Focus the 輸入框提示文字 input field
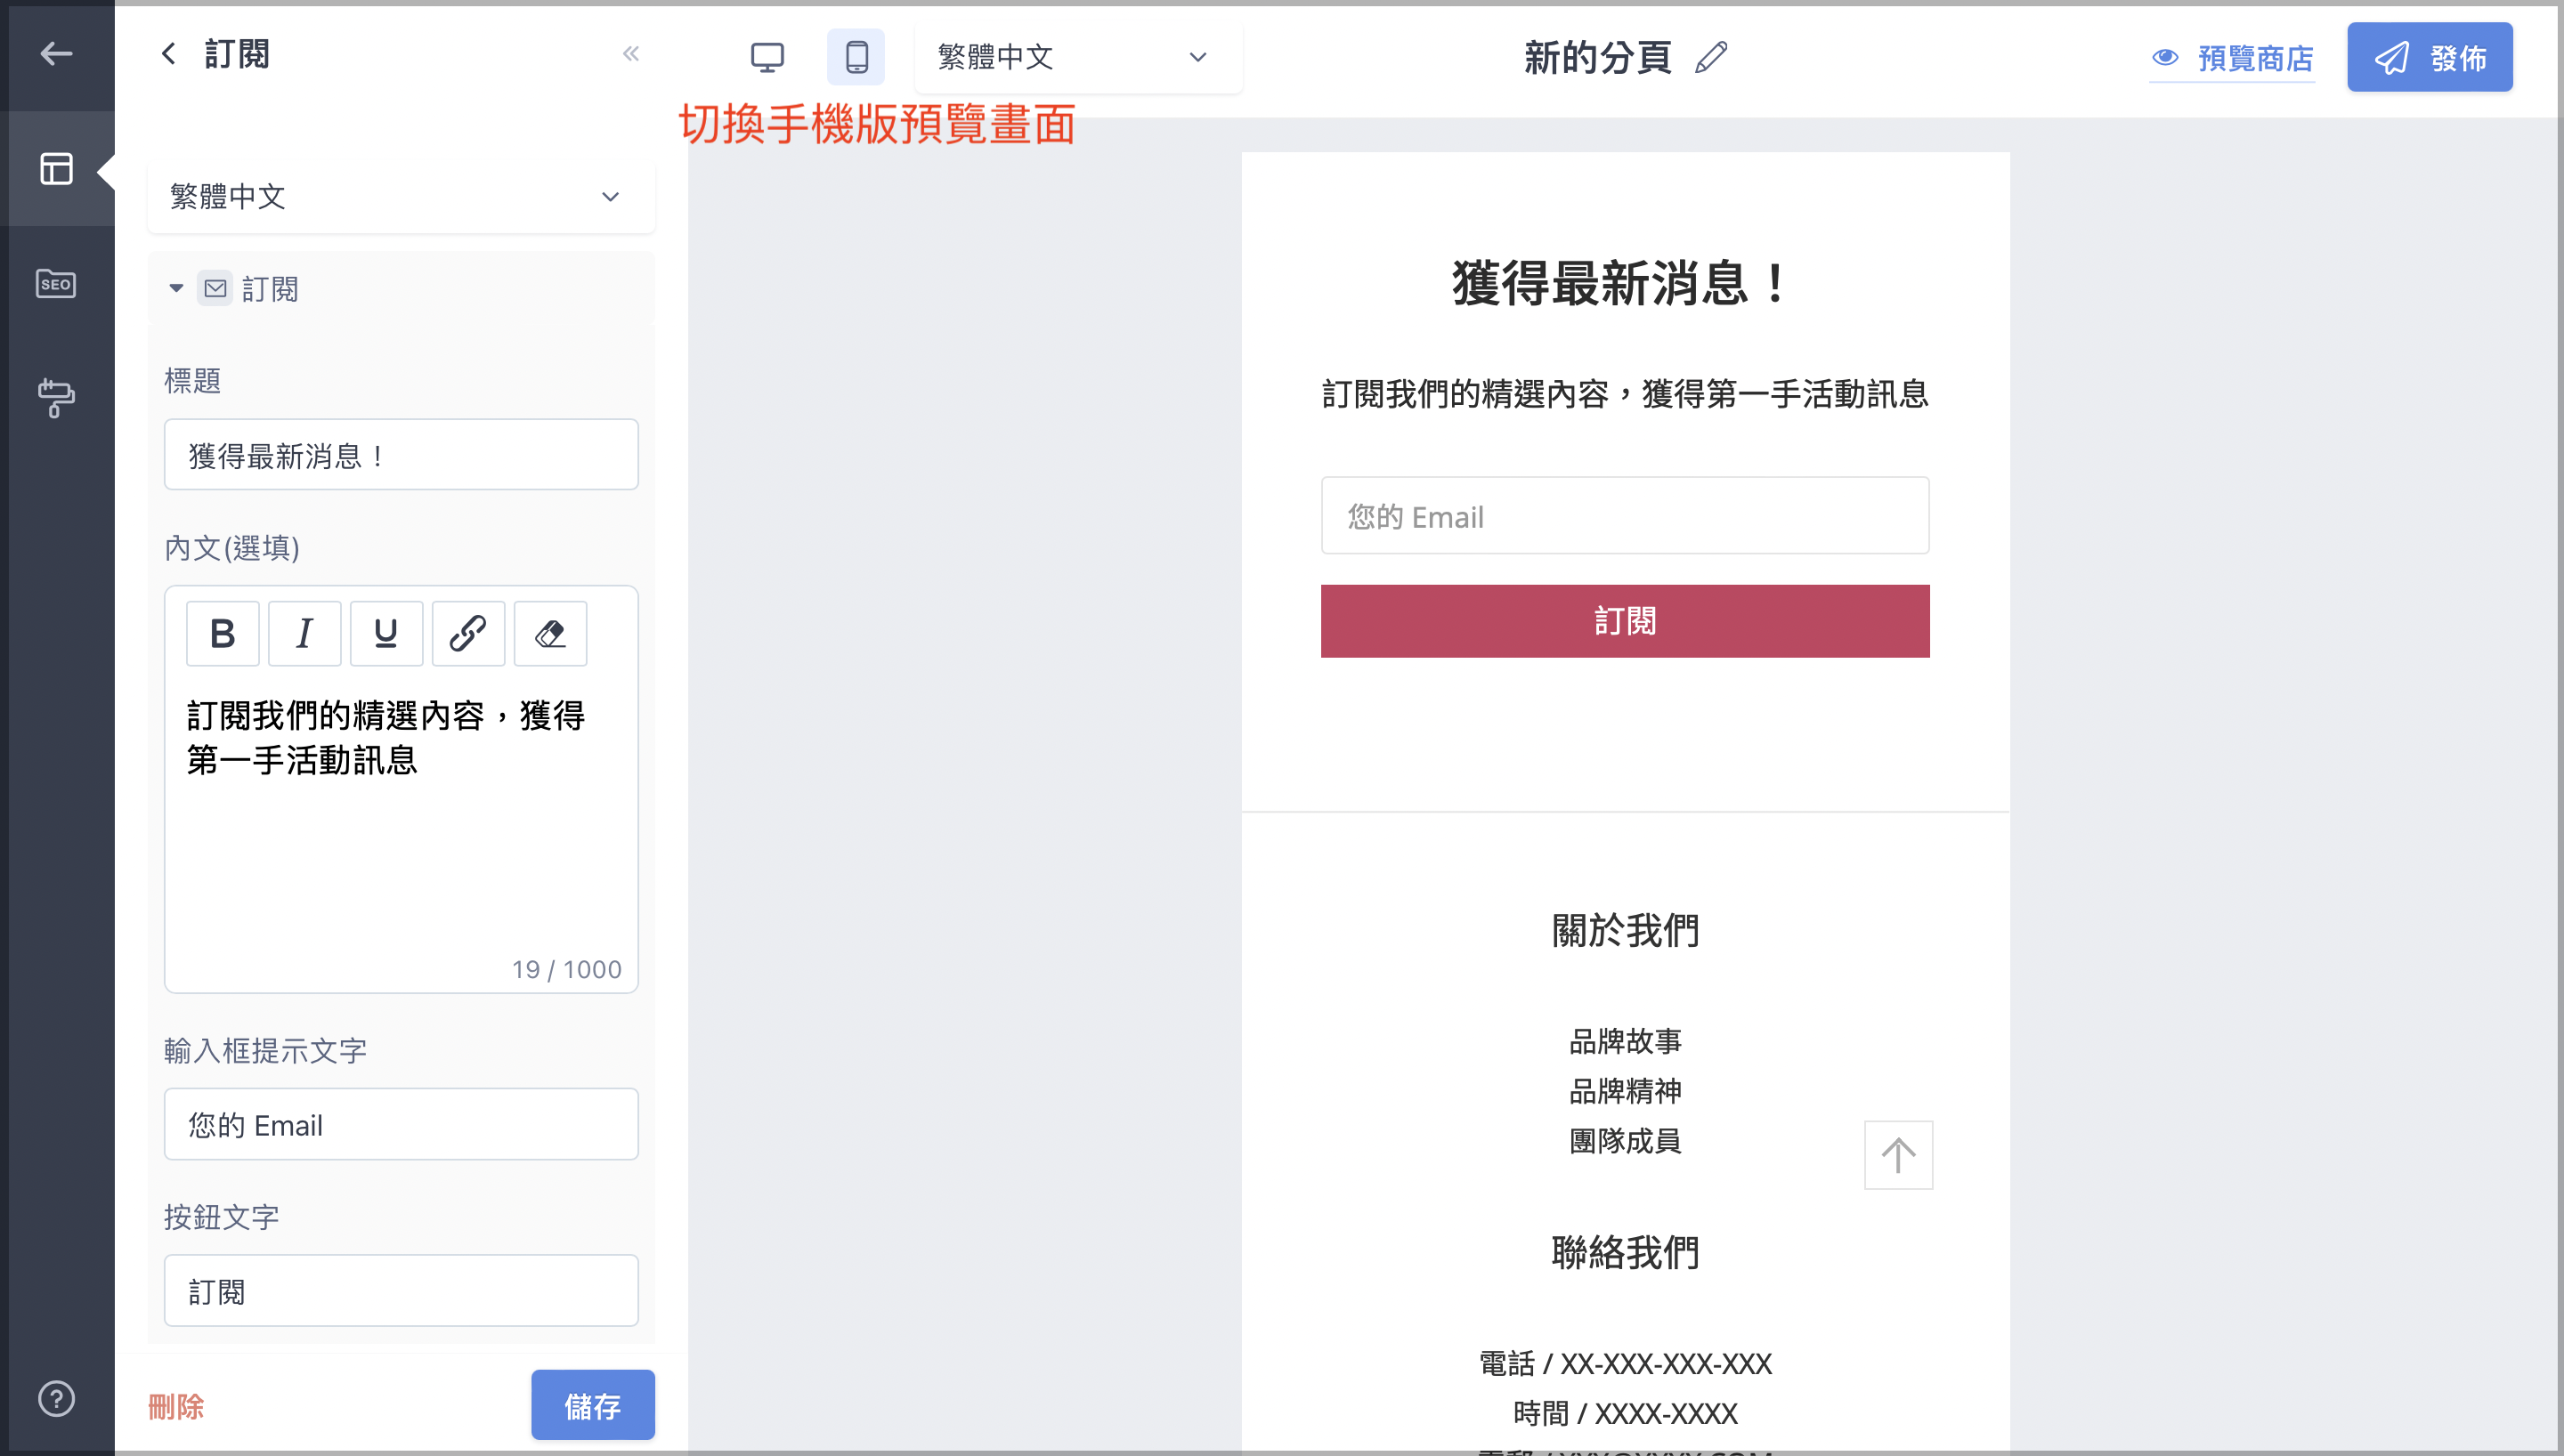This screenshot has width=2564, height=1456. point(401,1124)
